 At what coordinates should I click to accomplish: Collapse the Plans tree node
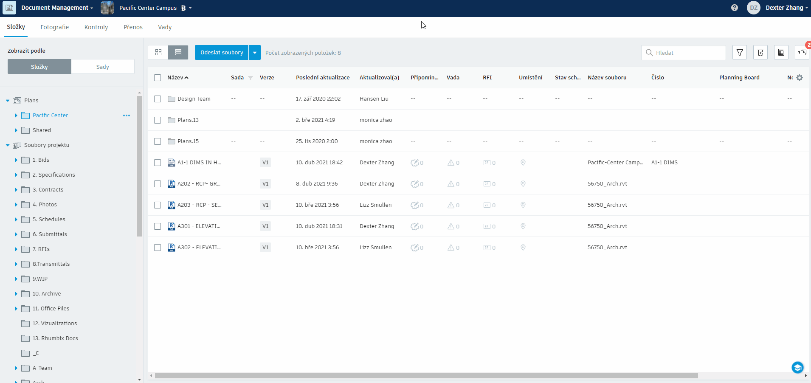8,101
